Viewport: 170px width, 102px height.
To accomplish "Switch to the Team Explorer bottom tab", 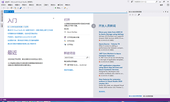I will (148, 96).
